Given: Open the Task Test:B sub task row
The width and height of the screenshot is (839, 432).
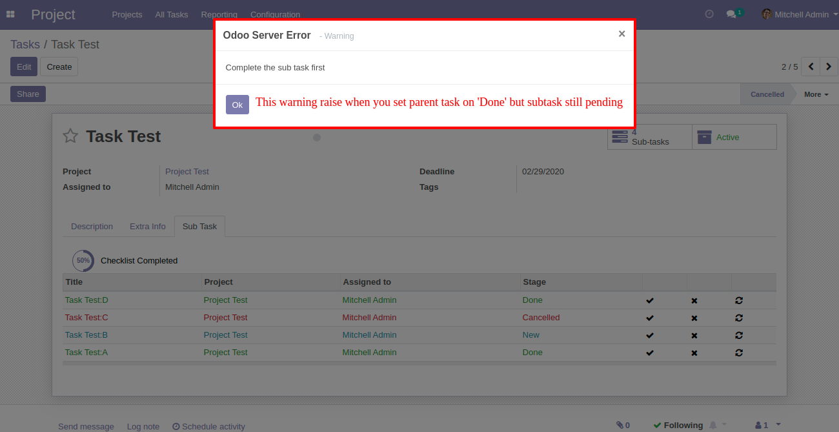Looking at the screenshot, I should [419, 335].
